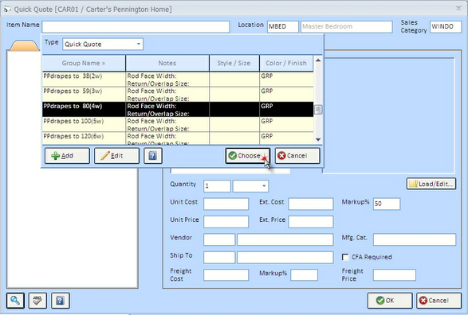Click the spell check icon button
This screenshot has width=468, height=315.
(x=37, y=301)
